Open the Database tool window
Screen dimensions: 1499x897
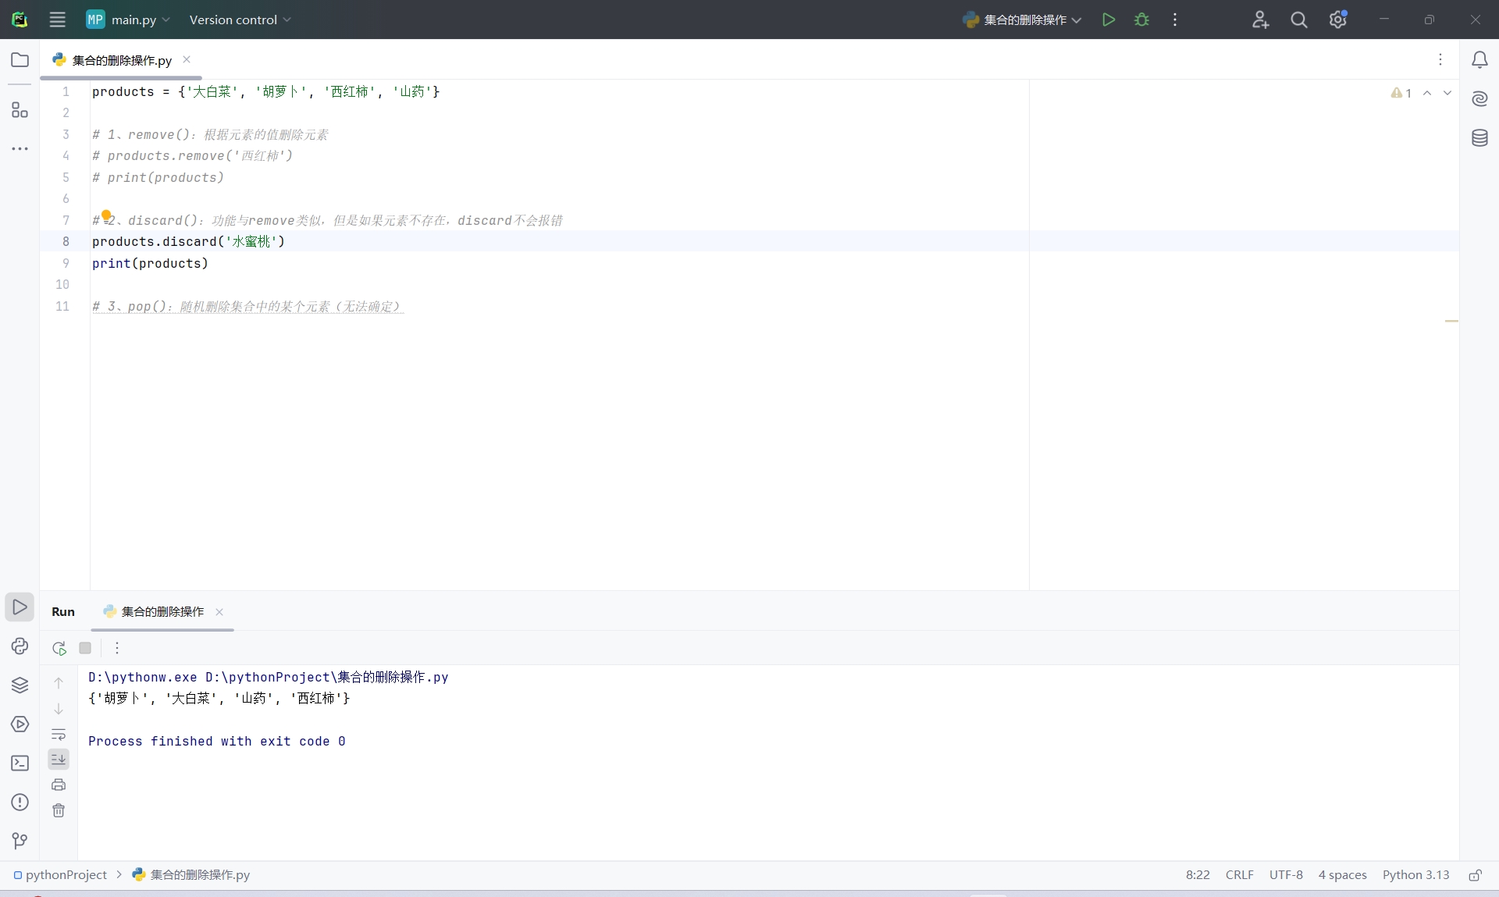[x=1479, y=138]
